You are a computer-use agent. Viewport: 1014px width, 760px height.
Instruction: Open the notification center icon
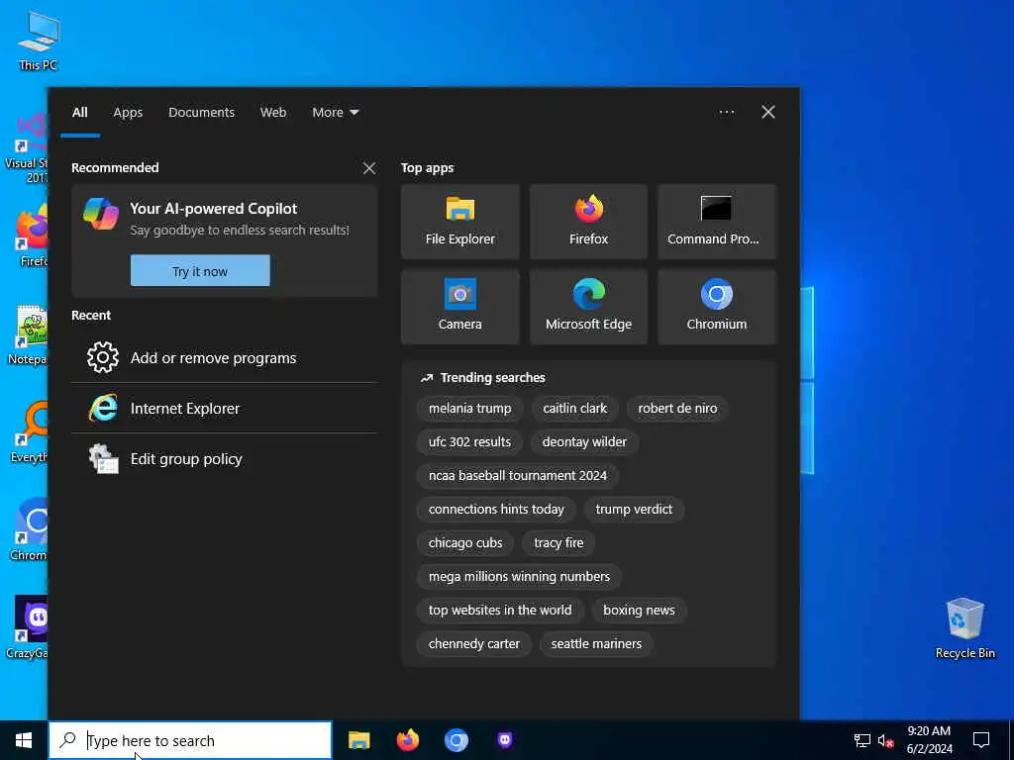click(981, 740)
